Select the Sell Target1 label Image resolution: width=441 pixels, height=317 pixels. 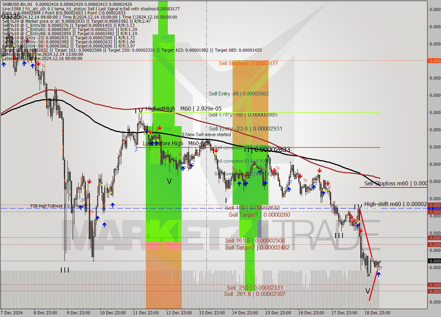[x=259, y=215]
